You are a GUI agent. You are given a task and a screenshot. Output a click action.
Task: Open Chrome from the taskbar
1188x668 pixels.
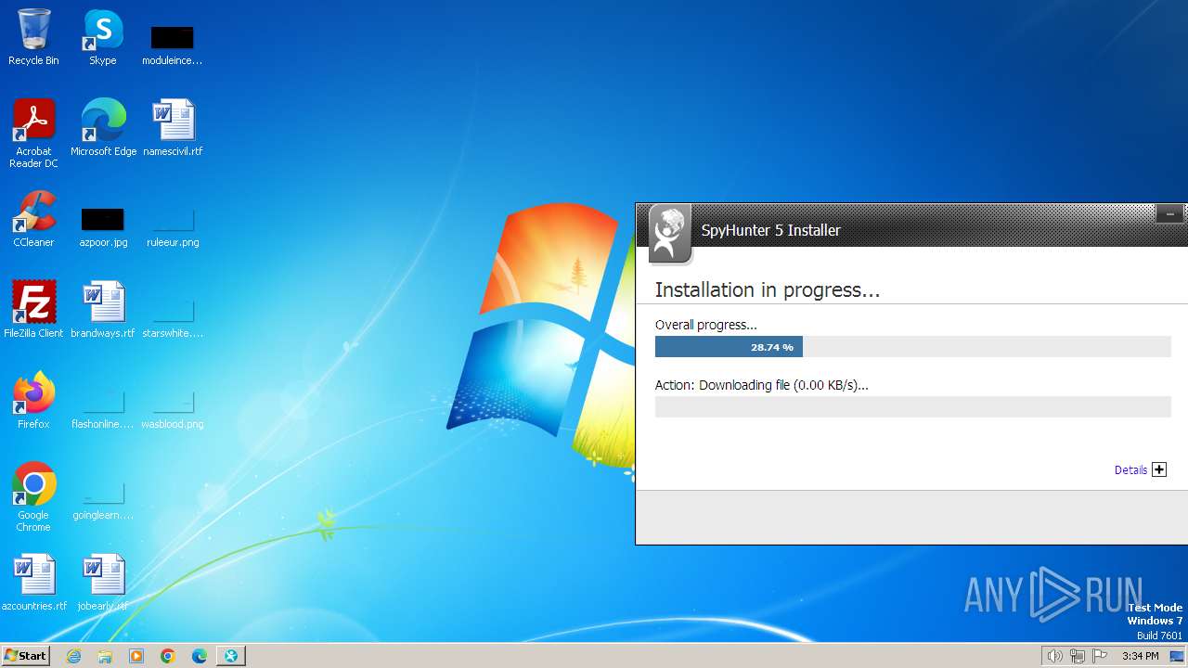168,656
